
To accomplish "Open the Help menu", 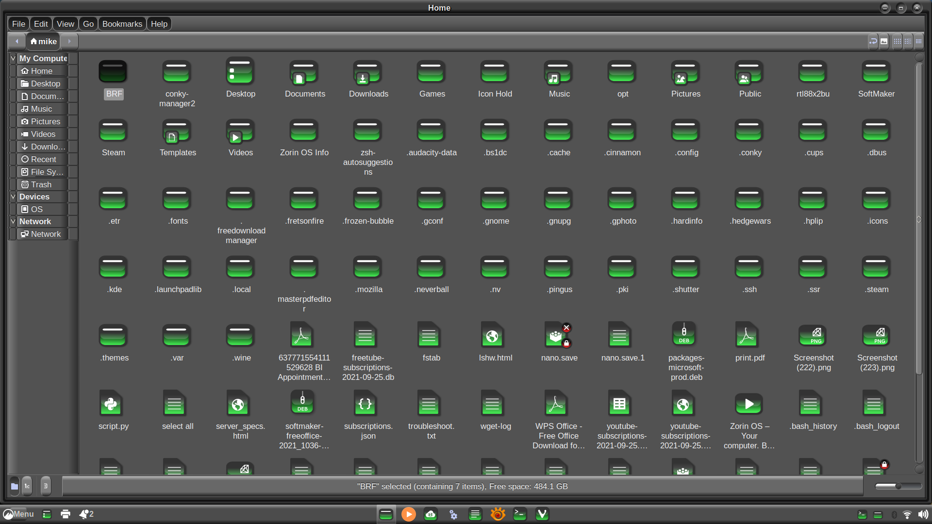I will (x=159, y=24).
